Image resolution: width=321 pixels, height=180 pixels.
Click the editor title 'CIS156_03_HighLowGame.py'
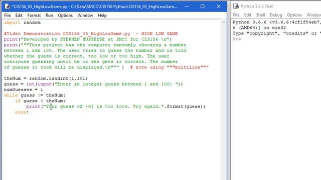click(95, 6)
